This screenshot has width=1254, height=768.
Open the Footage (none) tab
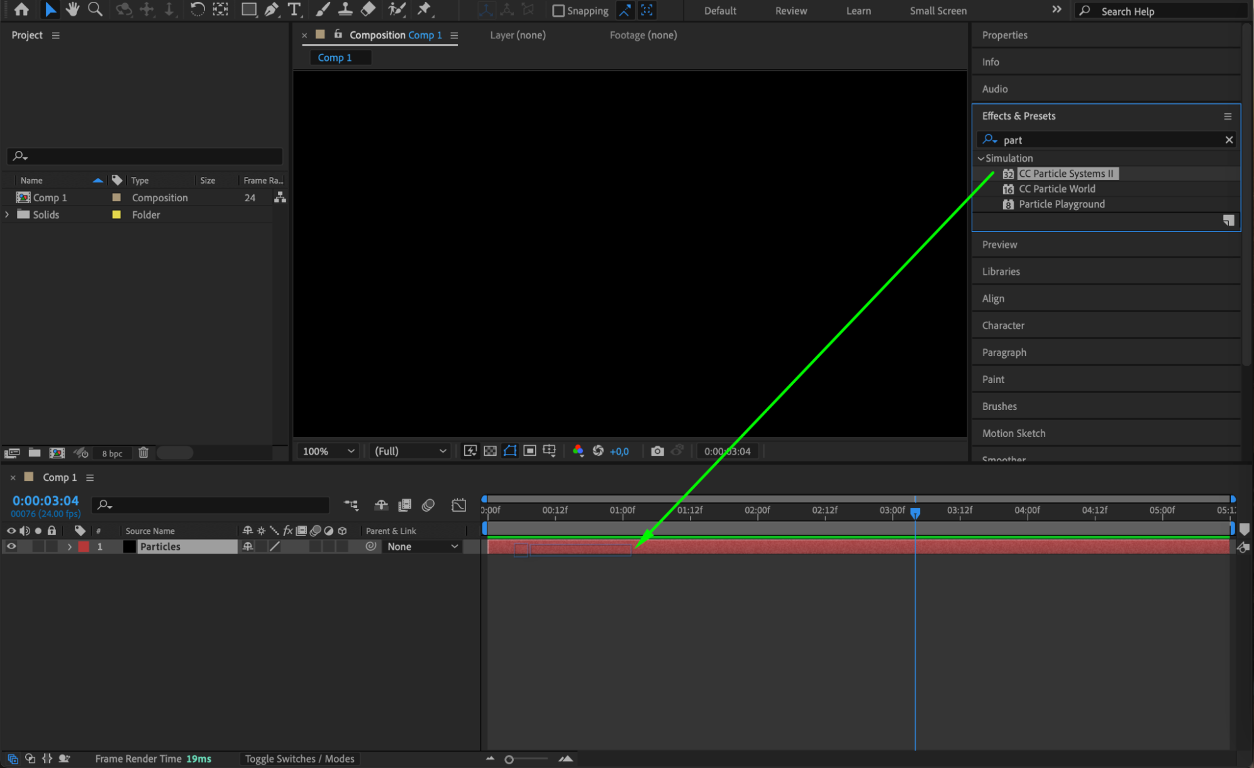[643, 35]
